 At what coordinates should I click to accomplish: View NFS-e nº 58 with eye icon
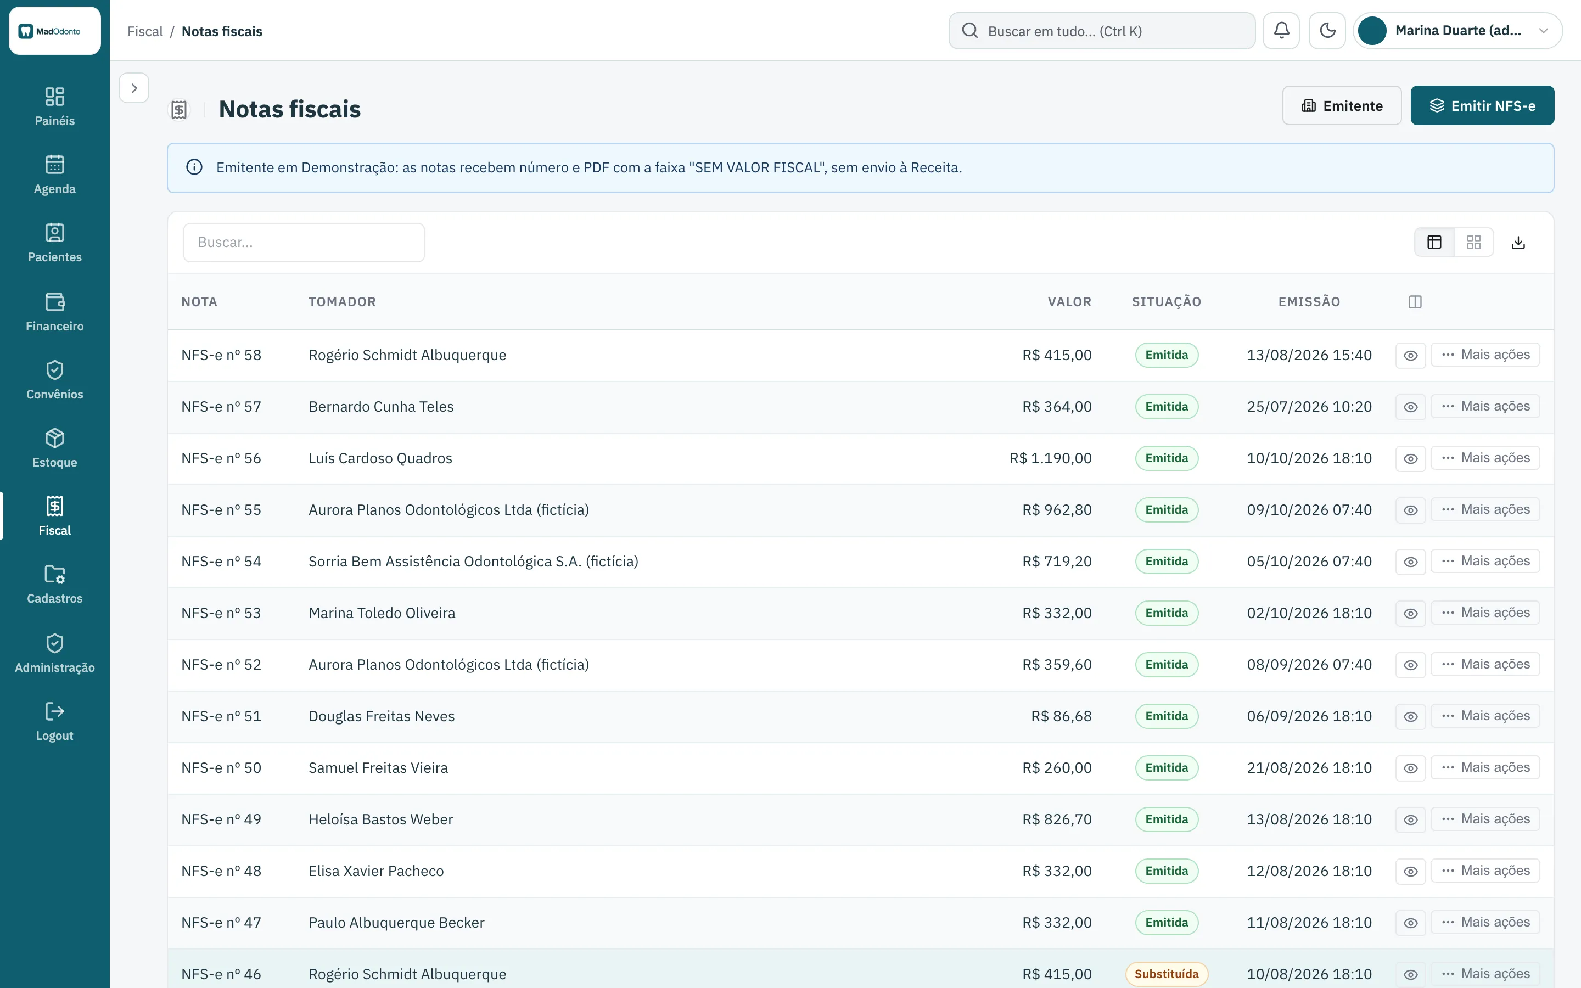point(1410,356)
